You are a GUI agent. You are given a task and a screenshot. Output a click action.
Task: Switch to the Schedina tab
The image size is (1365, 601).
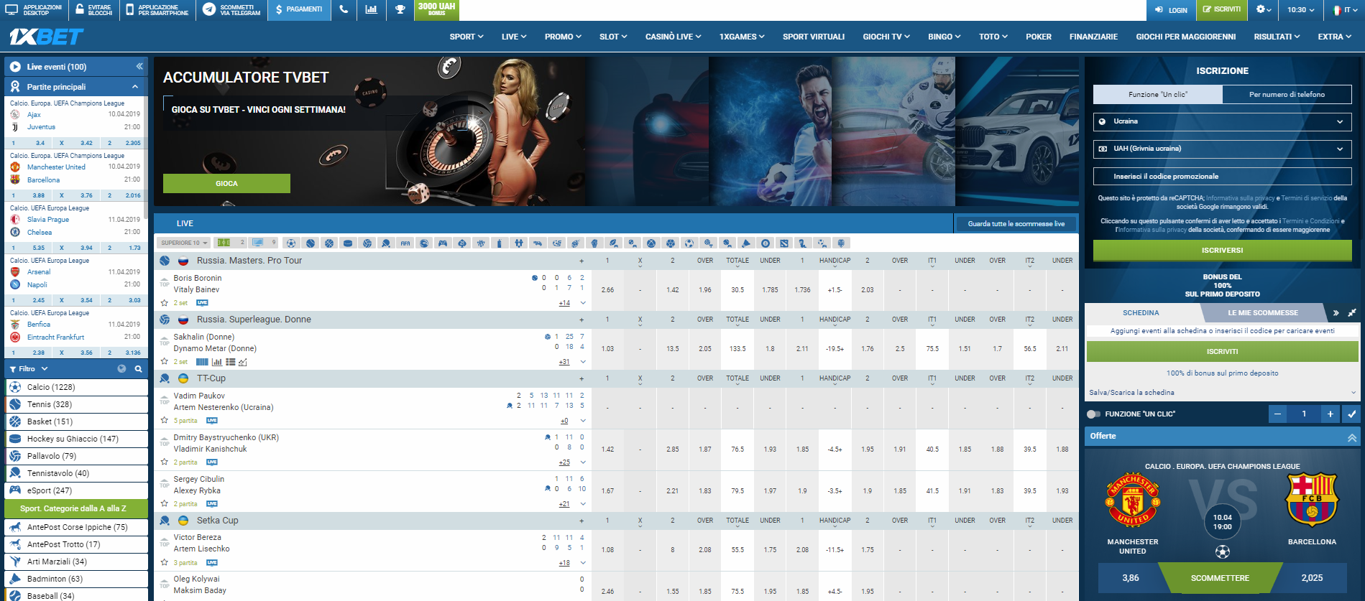point(1141,313)
